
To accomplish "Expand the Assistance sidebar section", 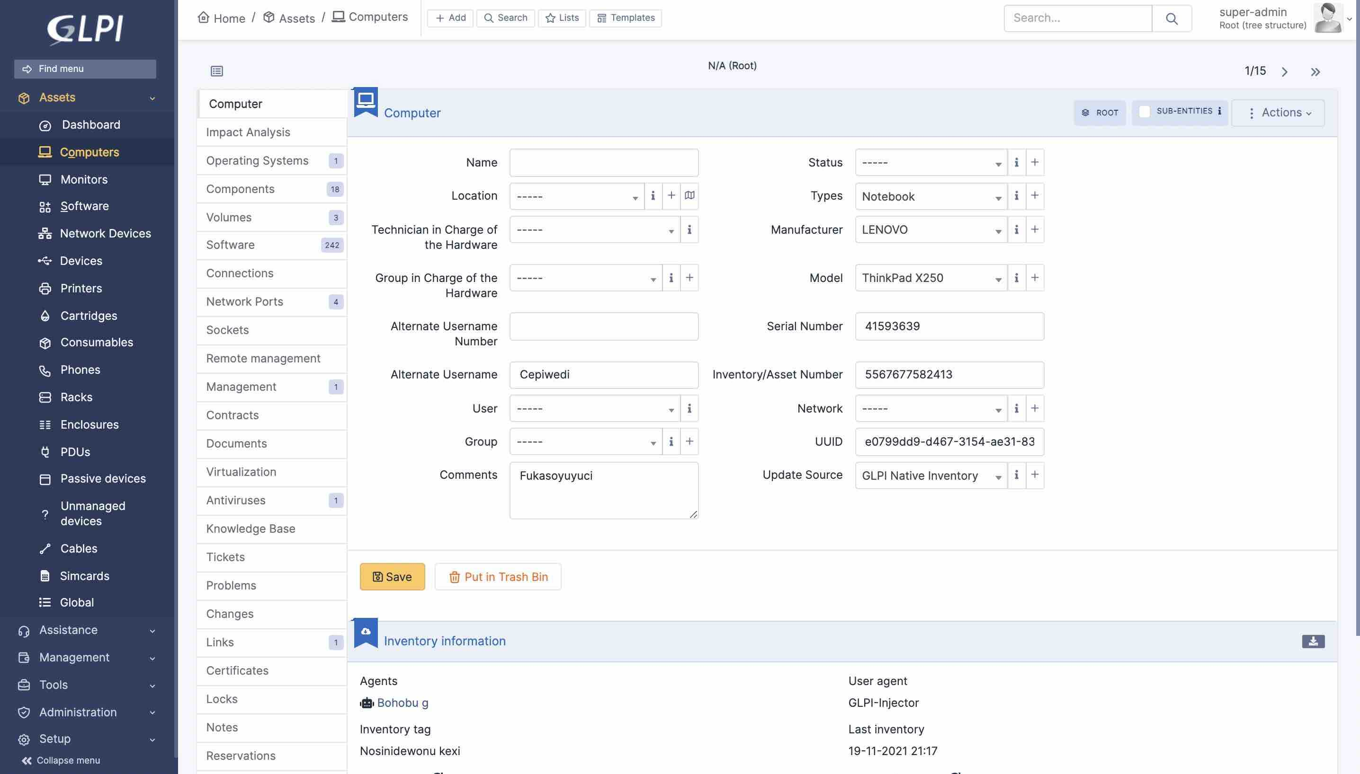I will tap(87, 631).
